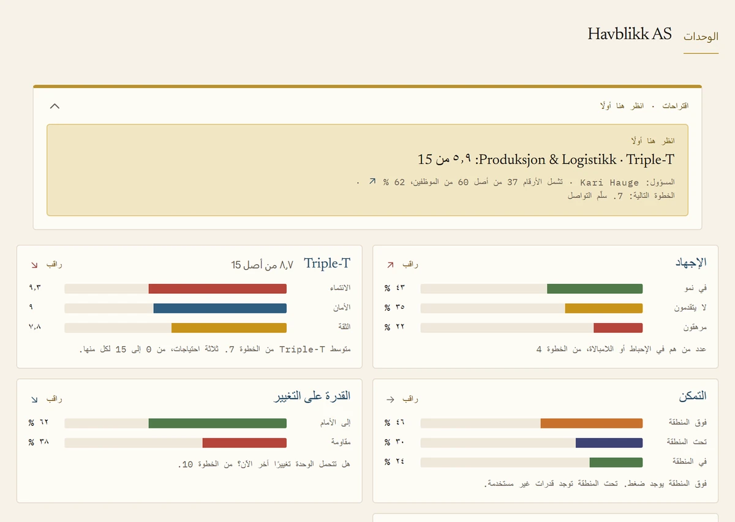Click the الانتماء row label
This screenshot has width=735, height=522.
point(340,288)
